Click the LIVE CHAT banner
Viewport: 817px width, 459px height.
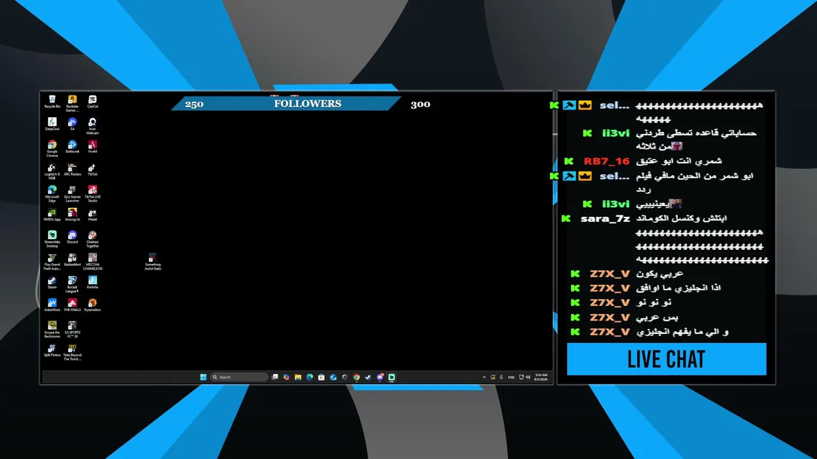pos(666,359)
